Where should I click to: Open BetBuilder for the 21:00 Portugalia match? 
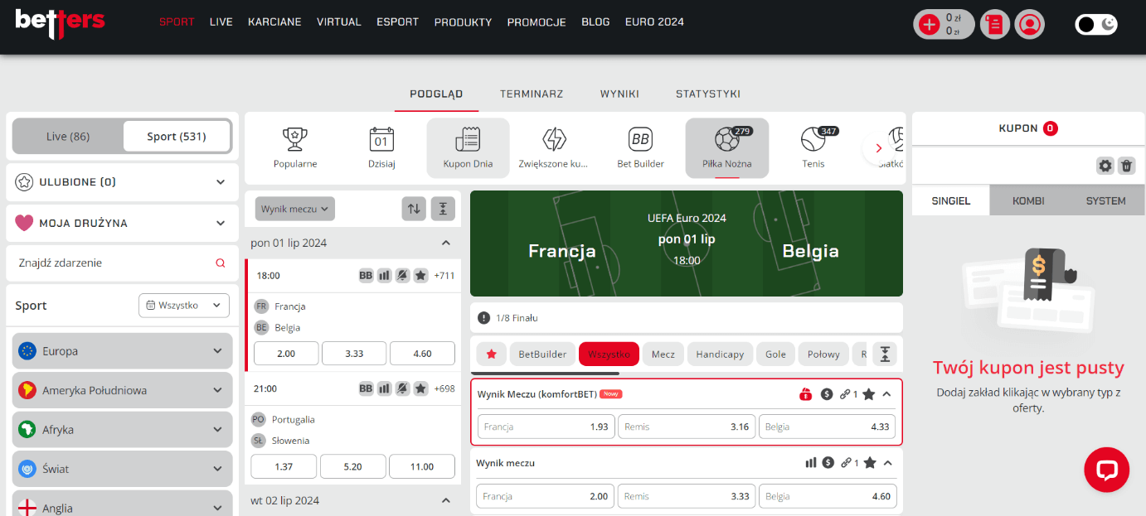coord(366,388)
